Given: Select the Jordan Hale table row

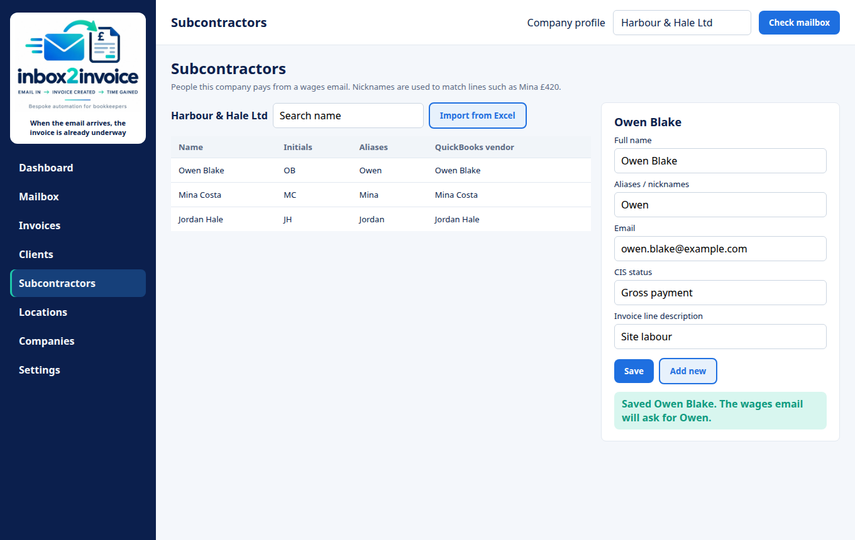Looking at the screenshot, I should point(381,219).
